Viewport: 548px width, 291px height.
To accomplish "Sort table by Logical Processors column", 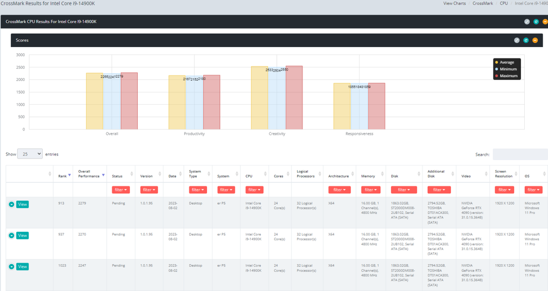I will [307, 174].
